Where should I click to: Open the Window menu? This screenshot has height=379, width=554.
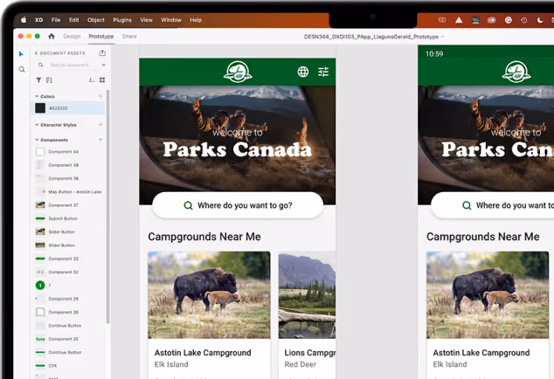(x=171, y=20)
